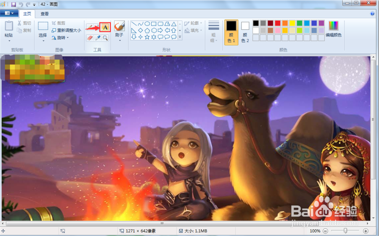This screenshot has height=236, width=379.
Task: Switch to the Home (主页) tab
Action: coord(27,14)
